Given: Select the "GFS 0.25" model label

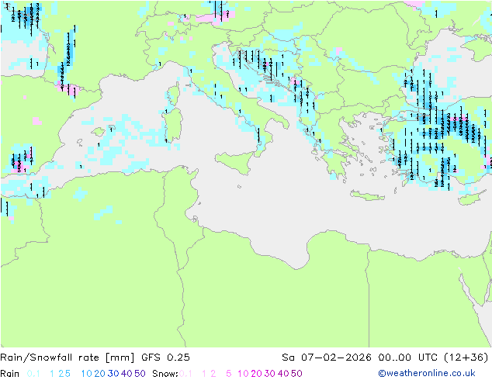Looking at the screenshot, I should (x=165, y=358).
